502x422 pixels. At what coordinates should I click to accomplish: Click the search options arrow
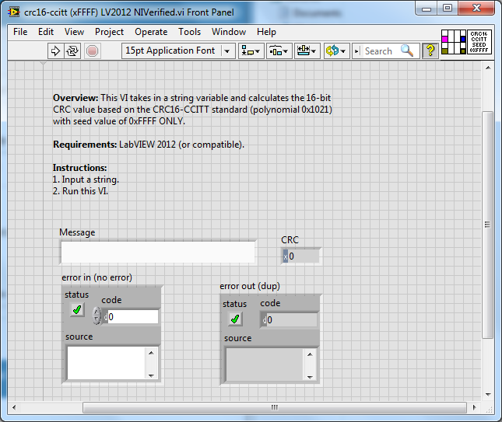(356, 51)
